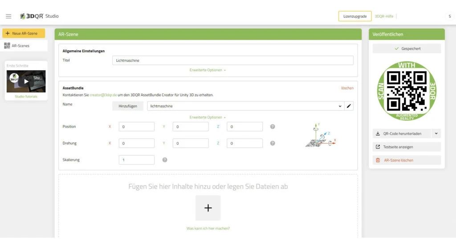The image size is (456, 247).
Task: Open the hamburger menu
Action: click(x=8, y=16)
